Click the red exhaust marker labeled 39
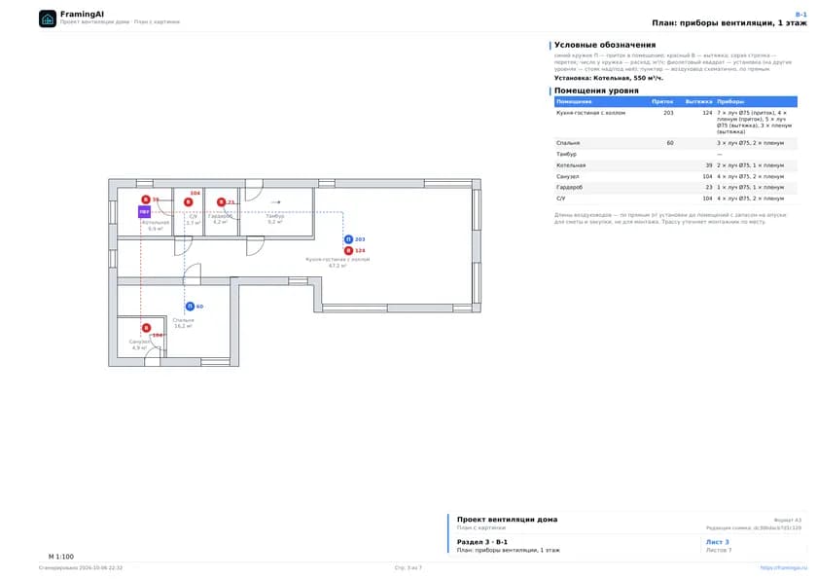The image size is (817, 579). (x=146, y=199)
